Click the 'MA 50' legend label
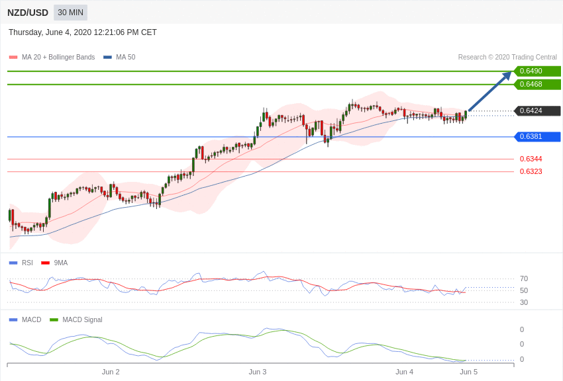 125,58
